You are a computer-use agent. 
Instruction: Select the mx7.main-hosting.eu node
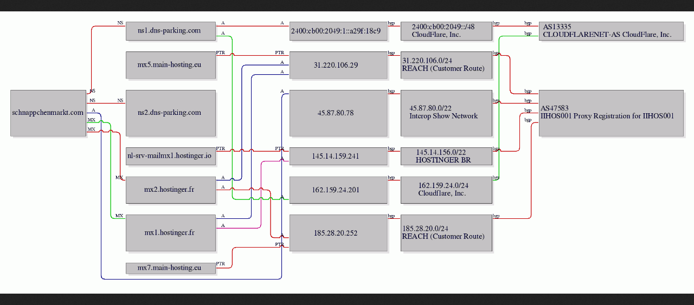[x=170, y=268]
